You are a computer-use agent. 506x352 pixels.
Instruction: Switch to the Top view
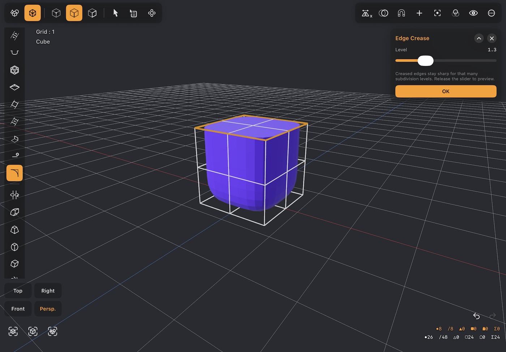click(18, 291)
